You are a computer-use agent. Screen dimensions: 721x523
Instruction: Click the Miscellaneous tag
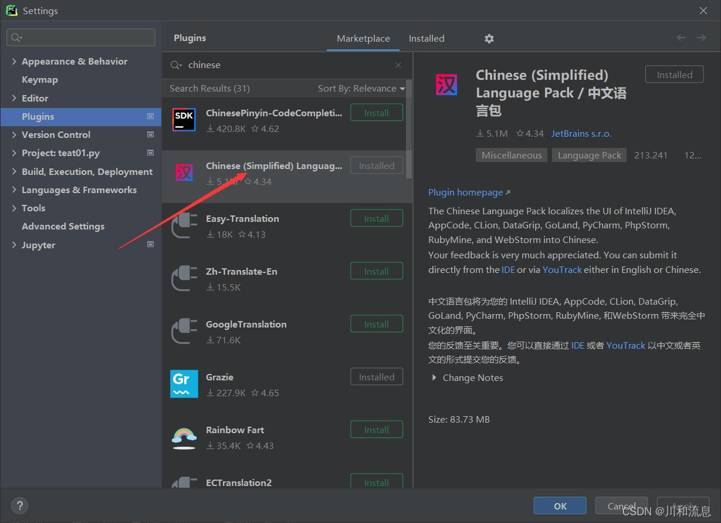(x=512, y=156)
